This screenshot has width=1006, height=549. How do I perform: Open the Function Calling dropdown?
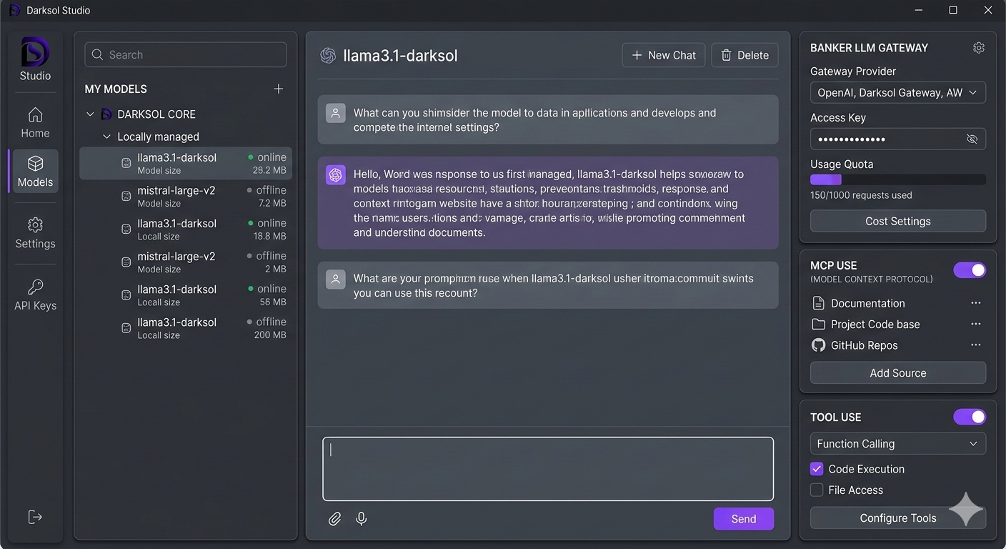897,443
